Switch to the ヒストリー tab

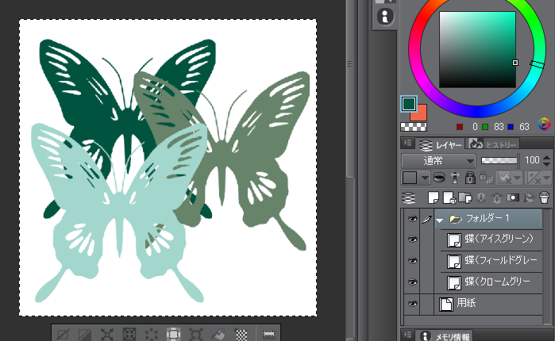coord(493,145)
